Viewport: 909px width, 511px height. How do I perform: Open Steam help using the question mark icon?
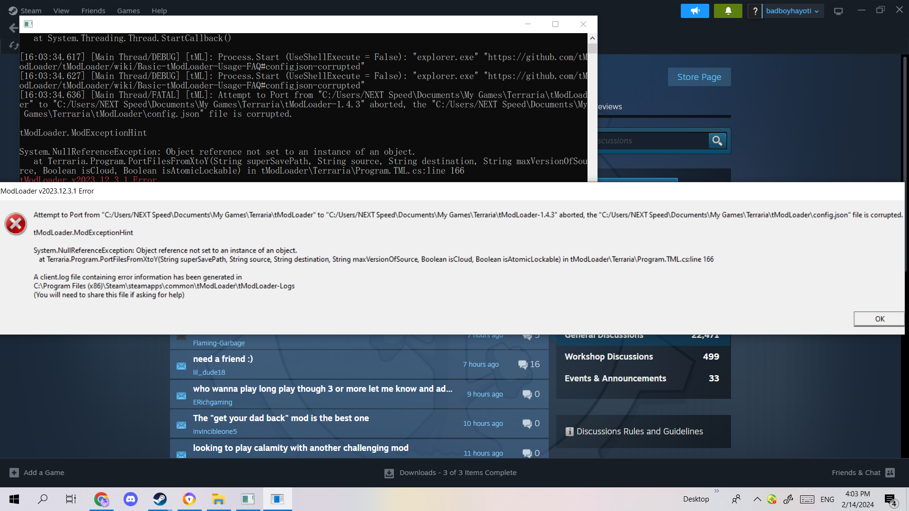755,11
